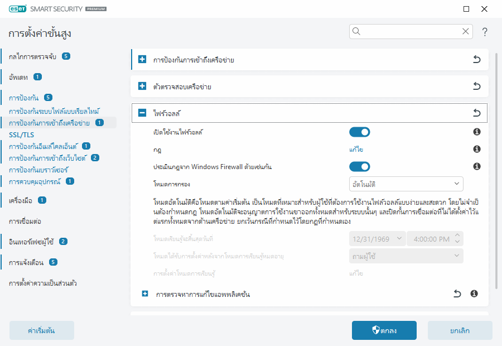Turn off evaluating Windows Firewall rules
The image size is (502, 346).
click(359, 166)
